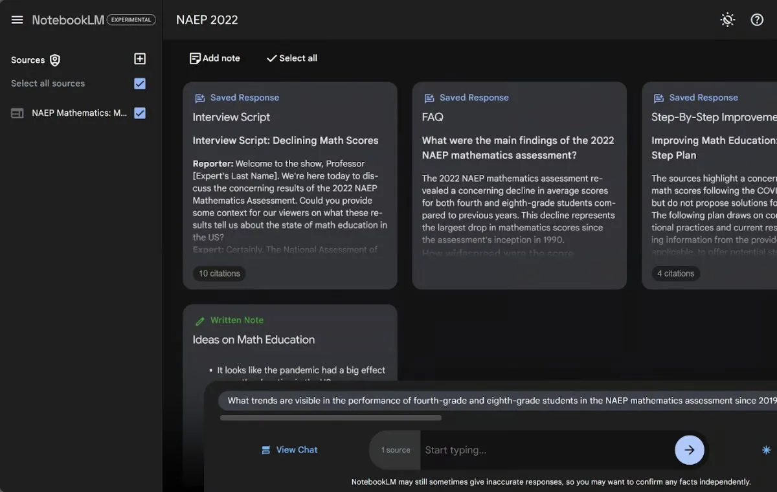Viewport: 777px width, 492px height.
Task: Open the help question mark icon
Action: (757, 20)
